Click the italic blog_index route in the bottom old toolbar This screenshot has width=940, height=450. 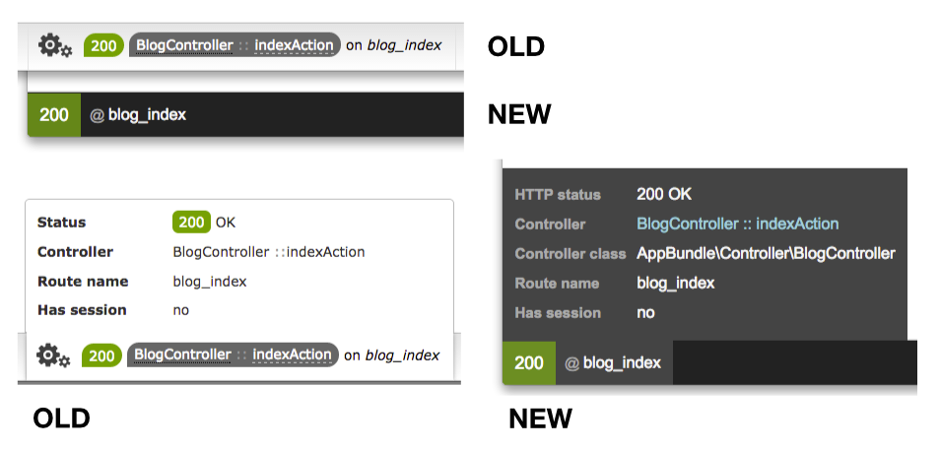[x=402, y=354]
